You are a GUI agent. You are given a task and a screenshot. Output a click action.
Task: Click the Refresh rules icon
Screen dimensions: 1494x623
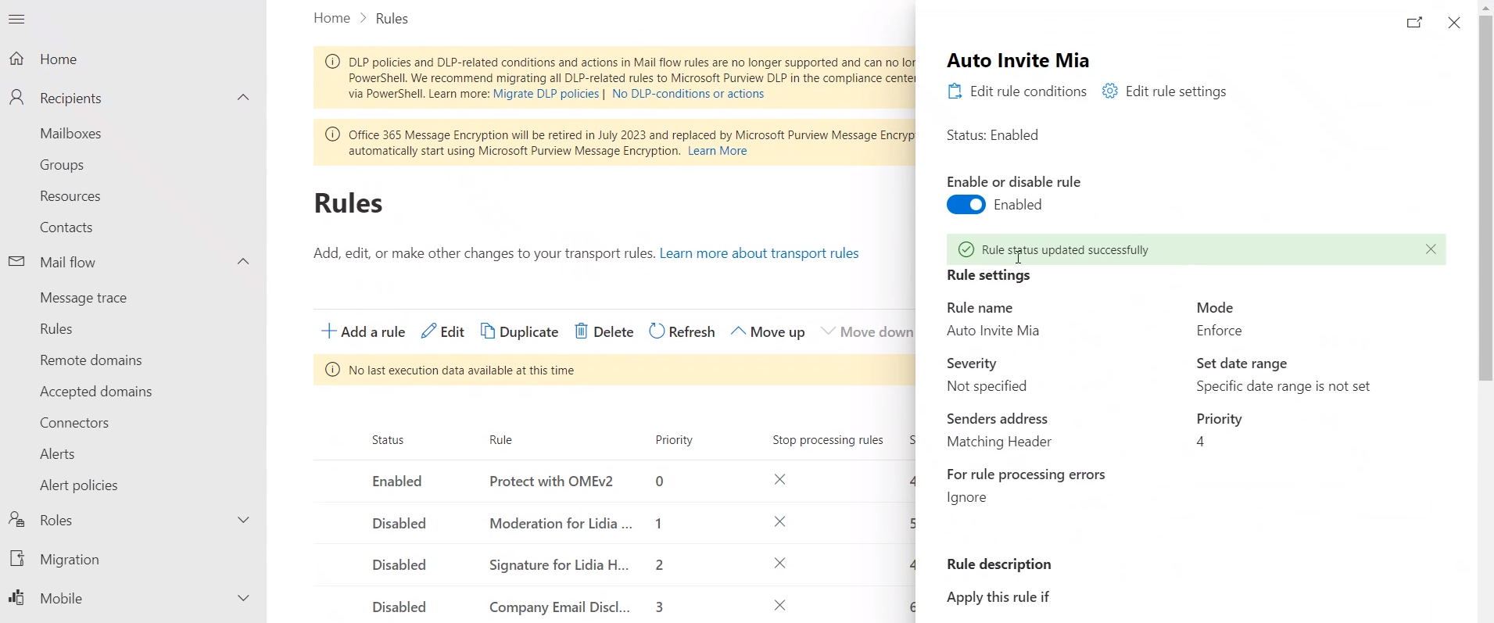tap(657, 331)
